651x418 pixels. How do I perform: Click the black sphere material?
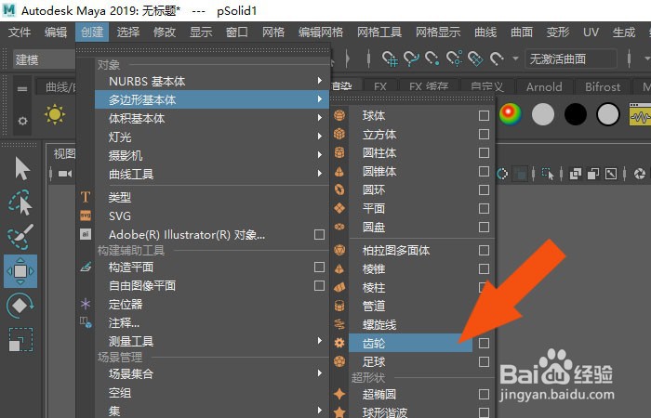click(x=576, y=114)
